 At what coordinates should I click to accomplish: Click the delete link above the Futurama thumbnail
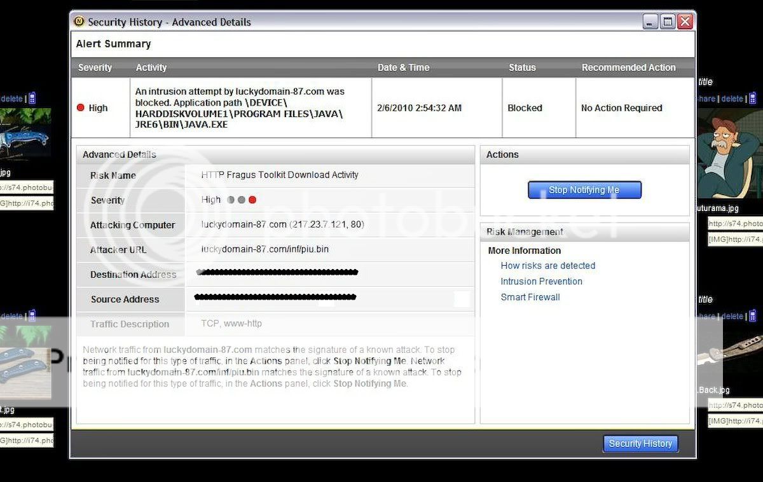(x=732, y=99)
